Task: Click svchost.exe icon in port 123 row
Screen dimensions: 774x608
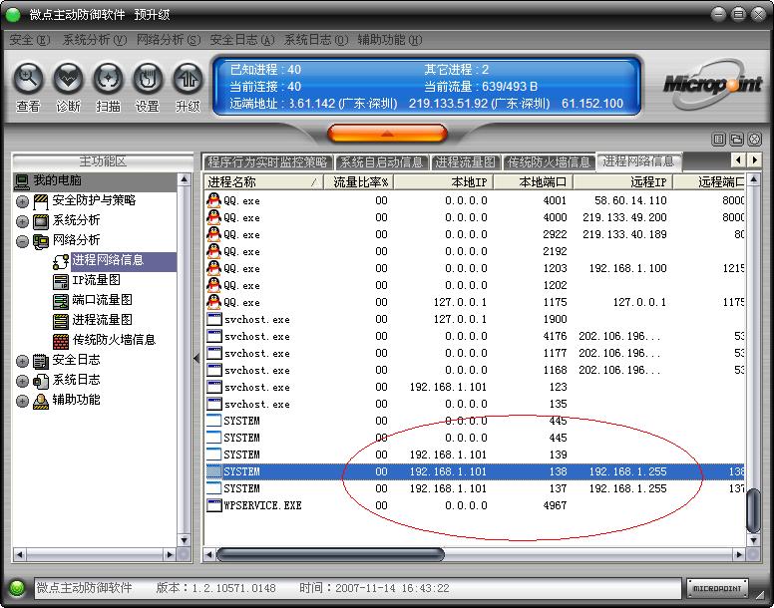Action: 213,387
